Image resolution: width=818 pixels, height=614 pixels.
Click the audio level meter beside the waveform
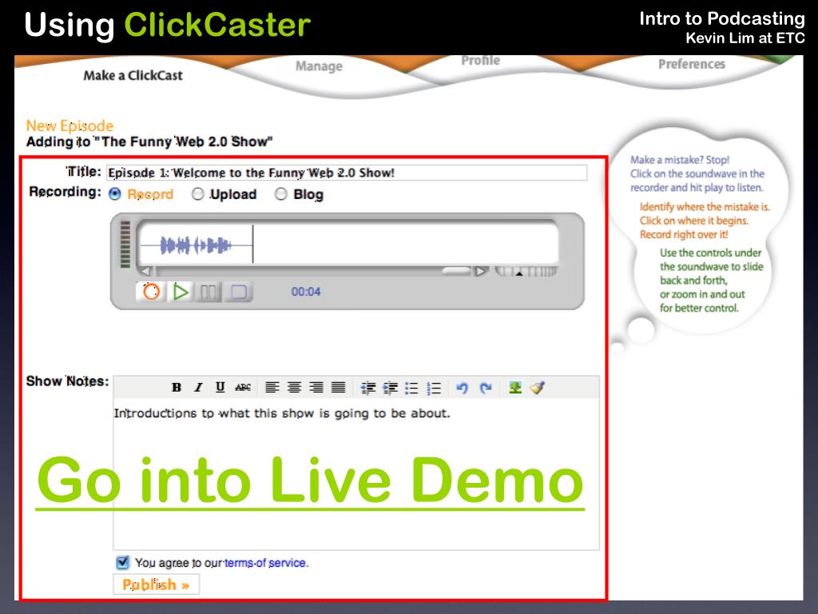pos(125,245)
